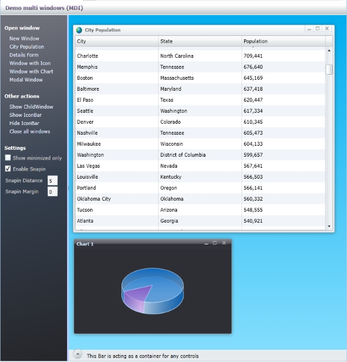The height and width of the screenshot is (362, 347).
Task: Select the Oklahoma City cell
Action: pyautogui.click(x=117, y=199)
